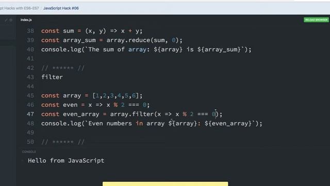Open the index.js file tab

[x=26, y=20]
